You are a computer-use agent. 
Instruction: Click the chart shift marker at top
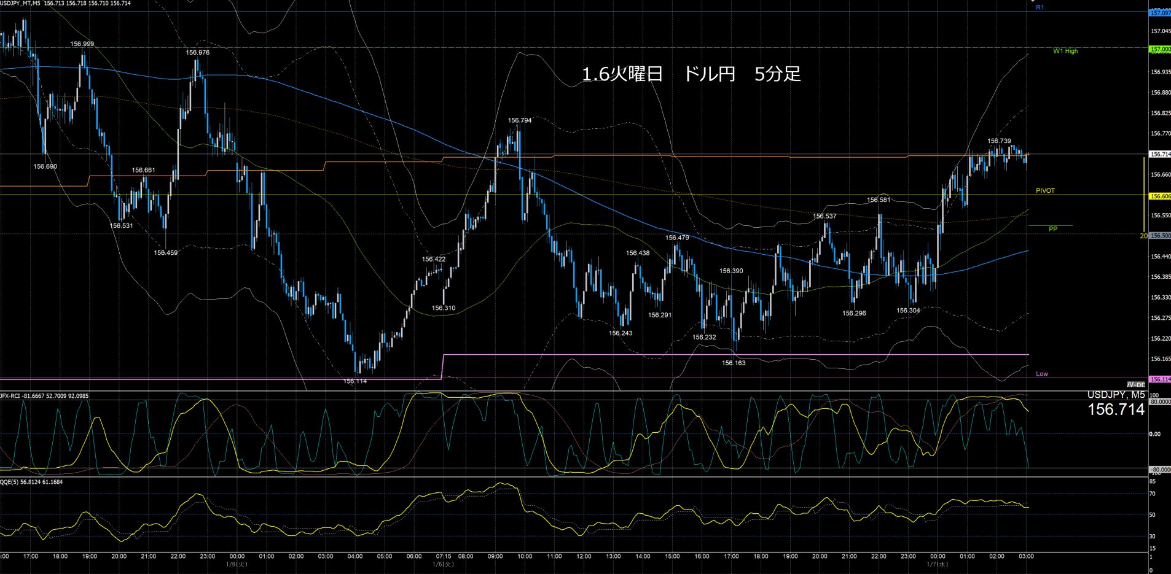point(1033,2)
